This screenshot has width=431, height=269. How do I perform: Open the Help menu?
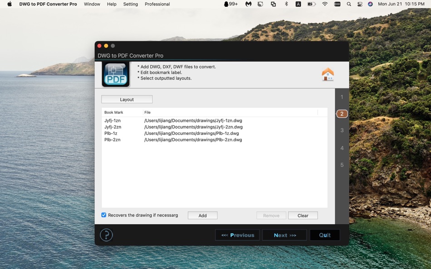tap(112, 4)
